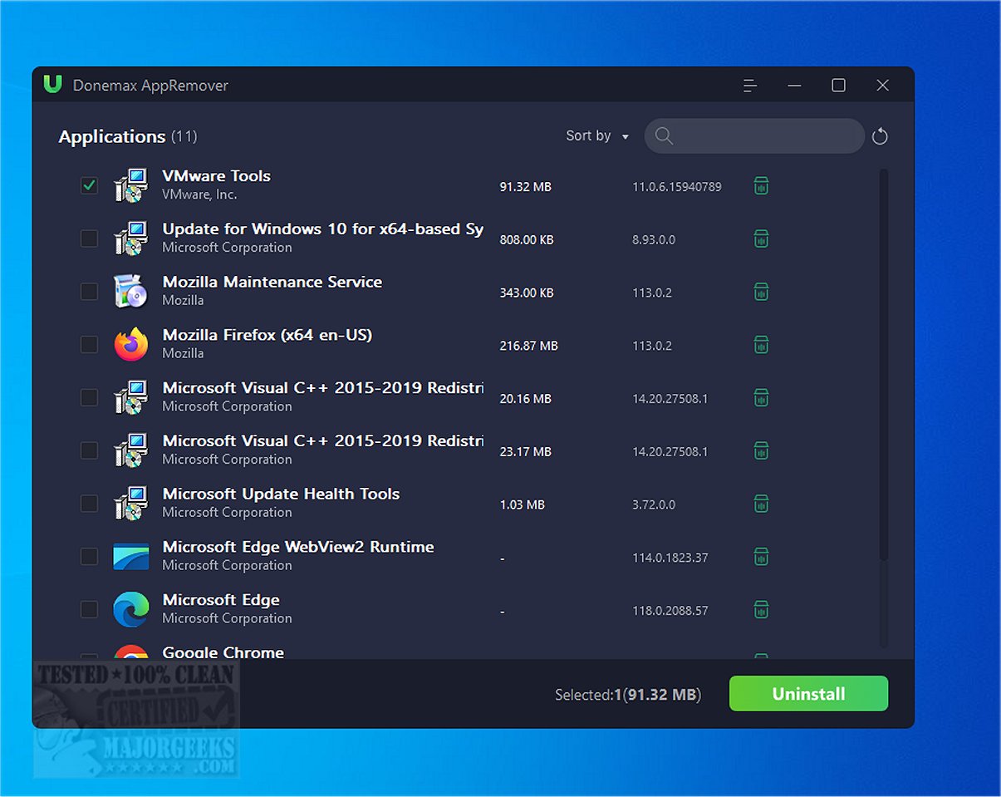
Task: Click the 216.87 MB size value
Action: pyautogui.click(x=528, y=346)
